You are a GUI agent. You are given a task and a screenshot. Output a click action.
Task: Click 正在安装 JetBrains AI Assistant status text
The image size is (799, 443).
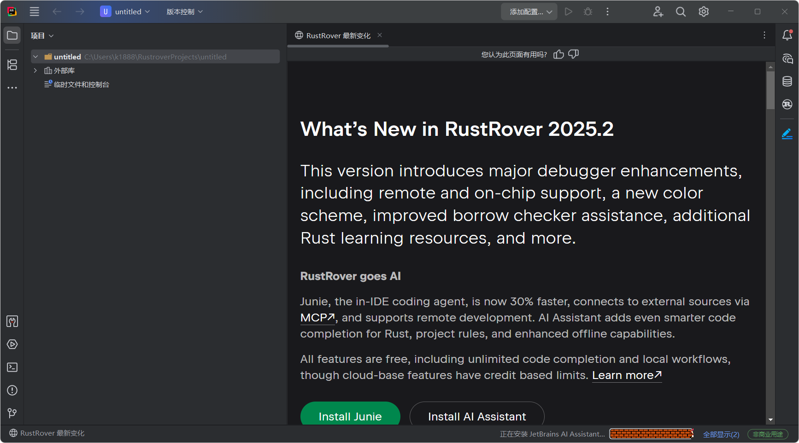[x=552, y=434]
